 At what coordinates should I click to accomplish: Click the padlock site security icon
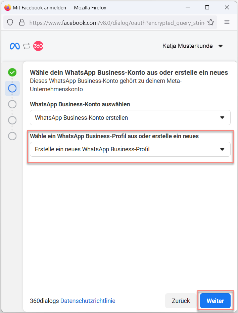22,22
